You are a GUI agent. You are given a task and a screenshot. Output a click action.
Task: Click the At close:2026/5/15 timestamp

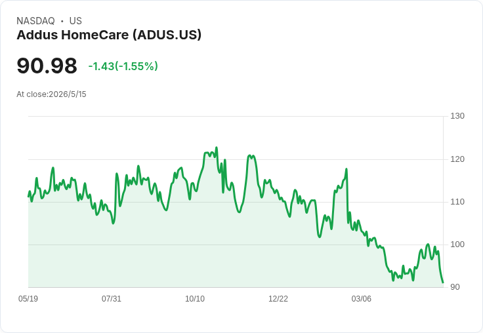51,94
